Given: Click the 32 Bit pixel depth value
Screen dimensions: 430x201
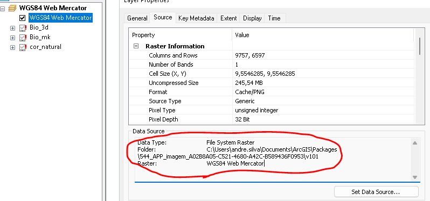Looking at the screenshot, I should pyautogui.click(x=242, y=119).
